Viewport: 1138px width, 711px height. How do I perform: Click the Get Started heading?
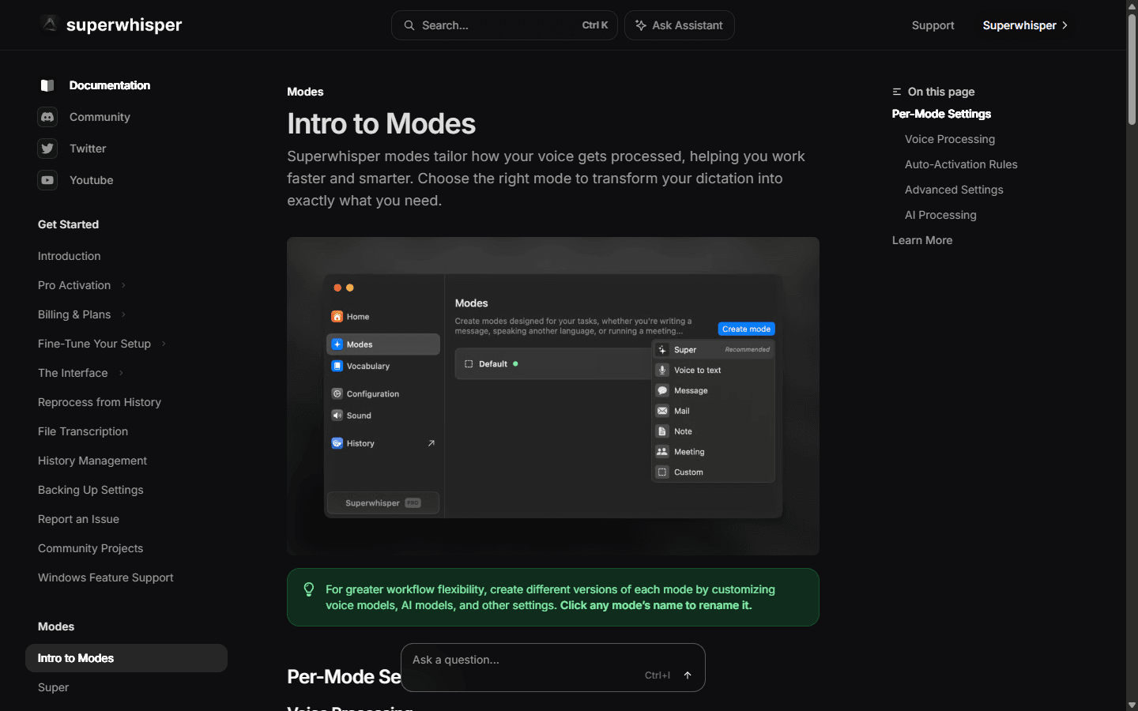pyautogui.click(x=69, y=224)
